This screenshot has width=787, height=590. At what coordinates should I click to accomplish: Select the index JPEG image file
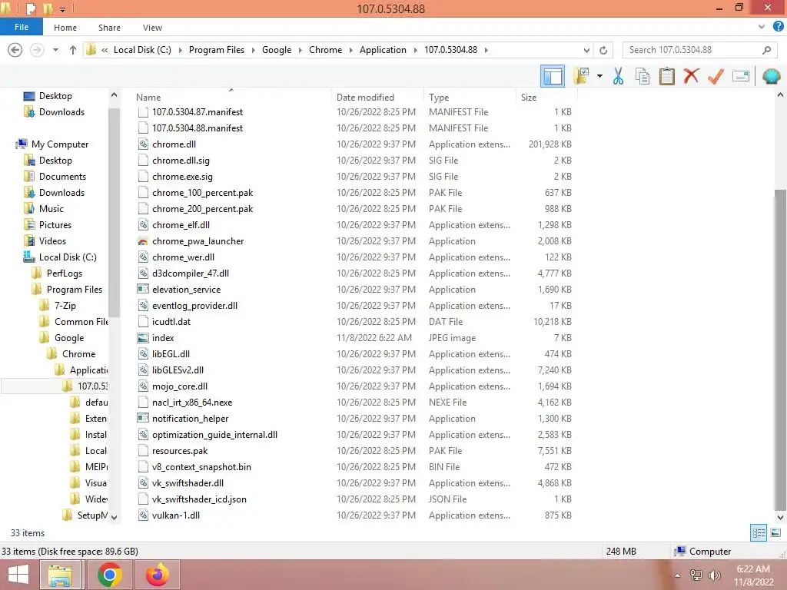pyautogui.click(x=163, y=338)
